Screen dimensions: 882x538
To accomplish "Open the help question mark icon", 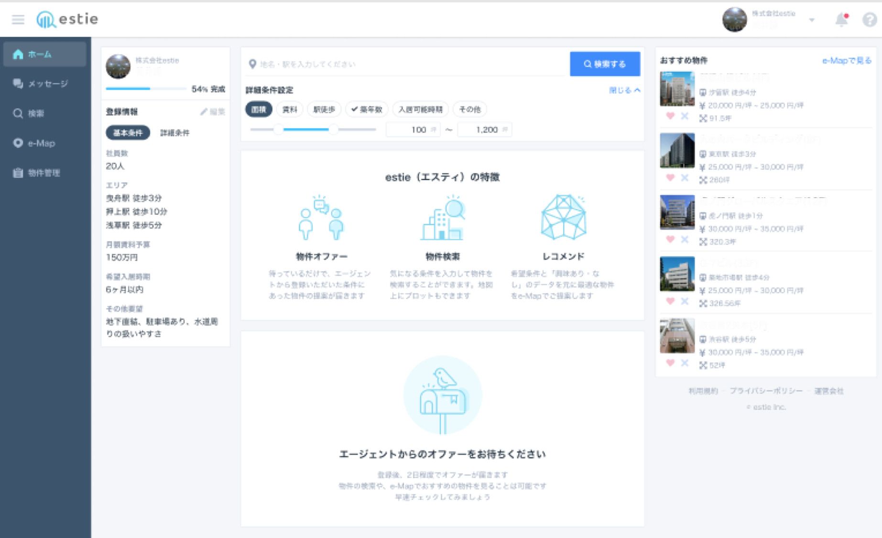I will (x=869, y=20).
